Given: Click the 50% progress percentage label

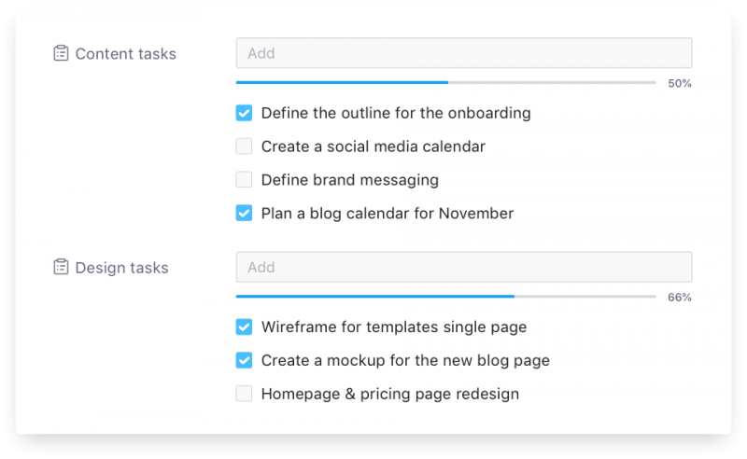Looking at the screenshot, I should tap(680, 84).
